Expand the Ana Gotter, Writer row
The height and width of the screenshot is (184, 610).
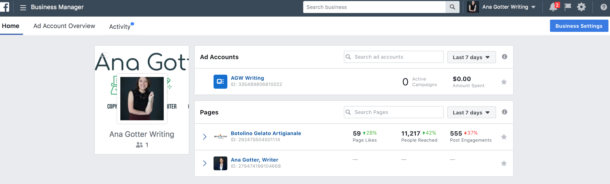tap(205, 163)
